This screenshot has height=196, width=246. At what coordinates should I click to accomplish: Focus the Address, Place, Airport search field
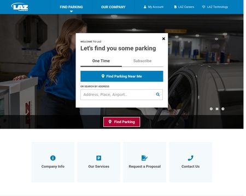click(x=121, y=95)
